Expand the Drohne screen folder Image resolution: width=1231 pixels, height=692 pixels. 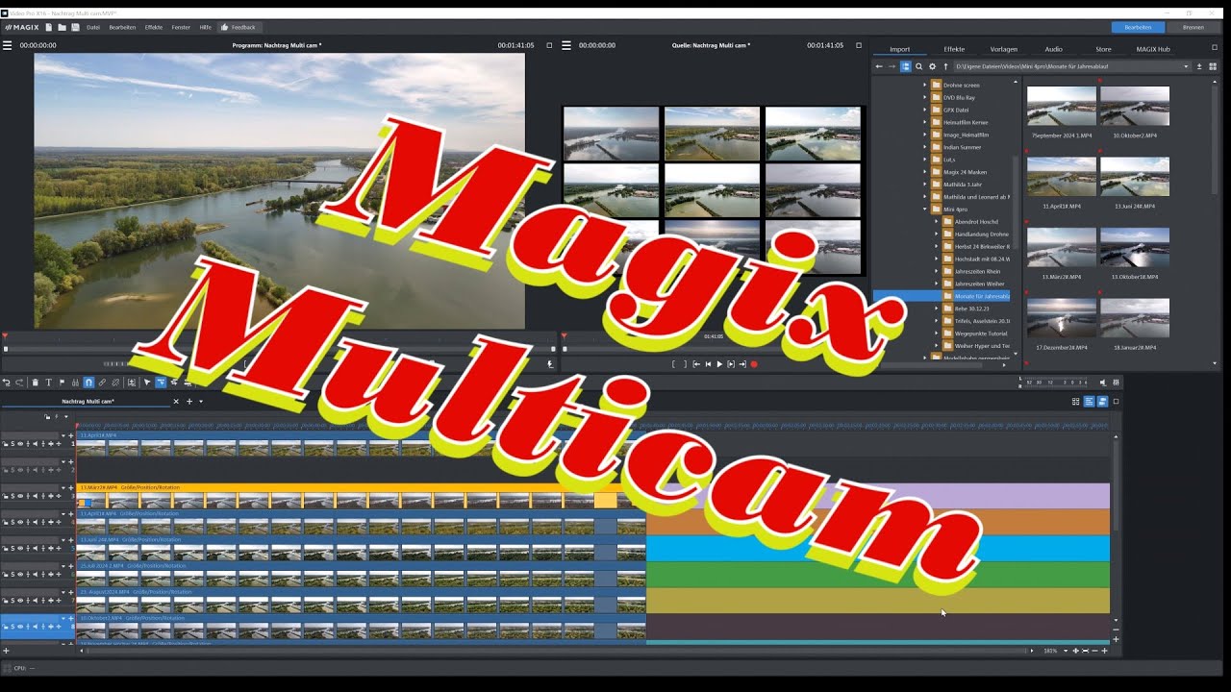point(925,85)
